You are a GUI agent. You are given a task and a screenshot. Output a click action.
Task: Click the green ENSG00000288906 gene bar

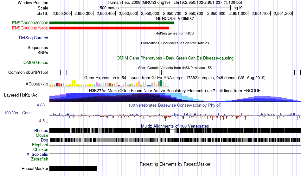(112, 23)
